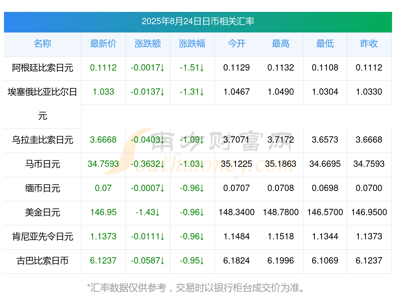Click low value 6.1069
The width and height of the screenshot is (396, 300).
325,261
